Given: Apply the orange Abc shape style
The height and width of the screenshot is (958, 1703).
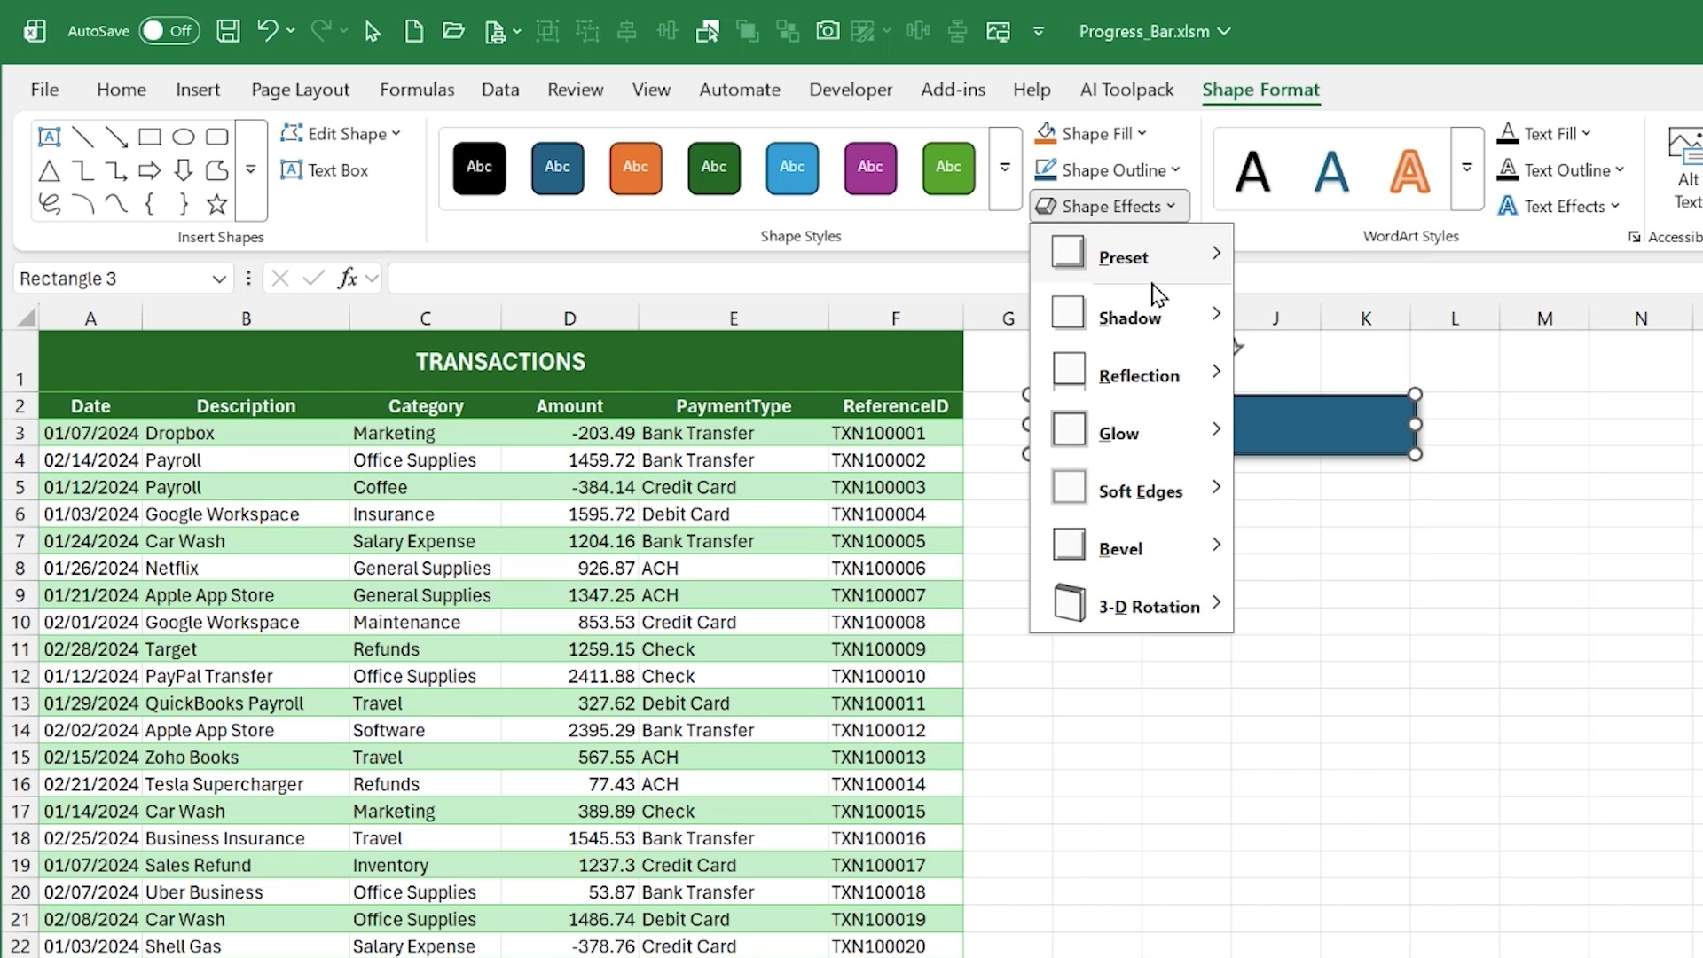Looking at the screenshot, I should (x=635, y=168).
